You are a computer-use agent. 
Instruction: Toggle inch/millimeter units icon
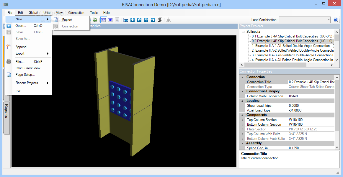(95, 20)
